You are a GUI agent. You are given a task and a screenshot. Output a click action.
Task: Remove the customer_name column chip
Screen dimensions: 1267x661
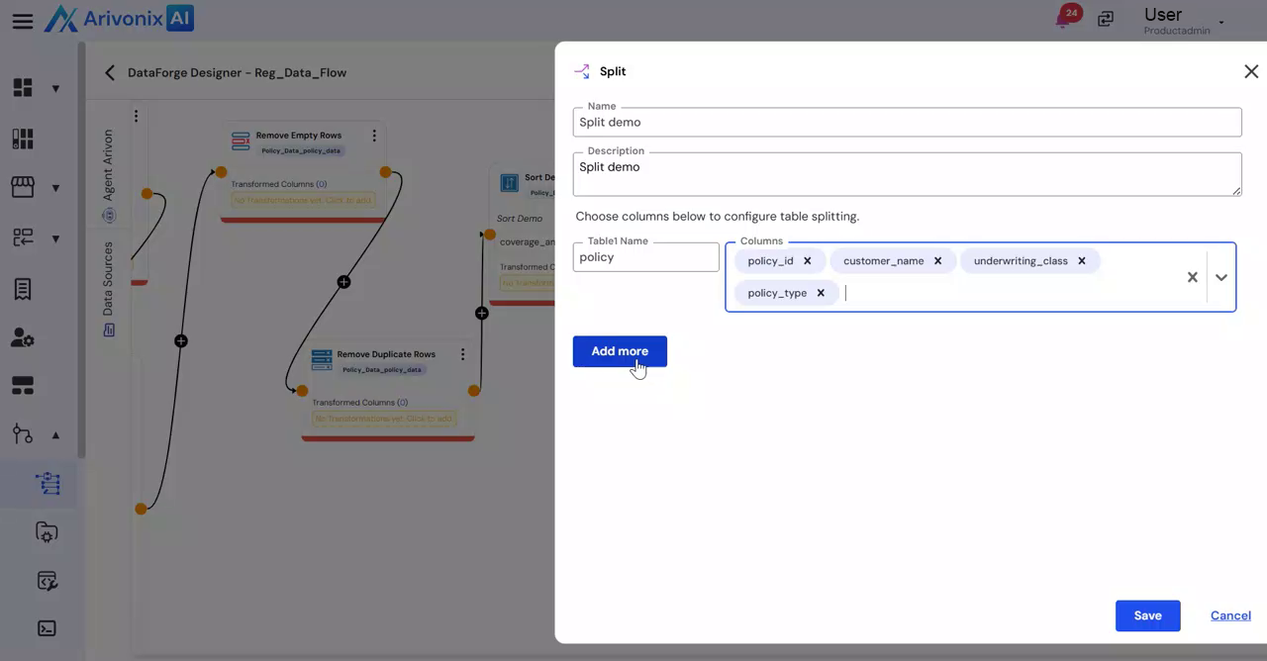pos(937,261)
